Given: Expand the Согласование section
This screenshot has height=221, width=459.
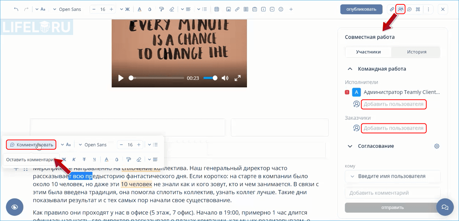Looking at the screenshot, I should pyautogui.click(x=350, y=146).
